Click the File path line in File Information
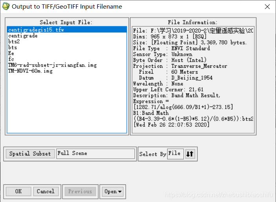 pyautogui.click(x=193, y=31)
